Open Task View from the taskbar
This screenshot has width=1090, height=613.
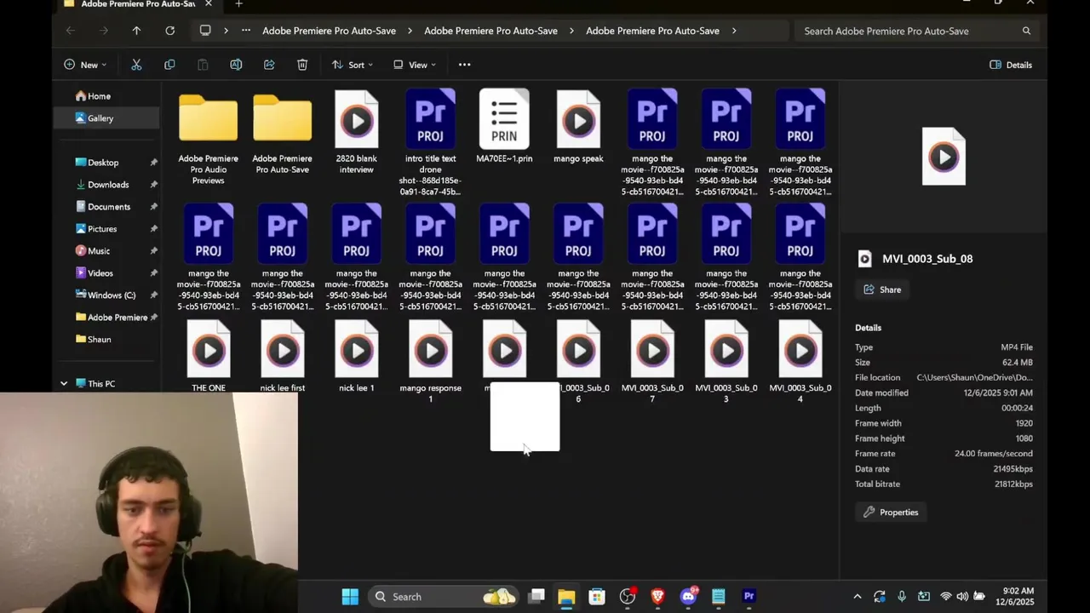click(536, 597)
